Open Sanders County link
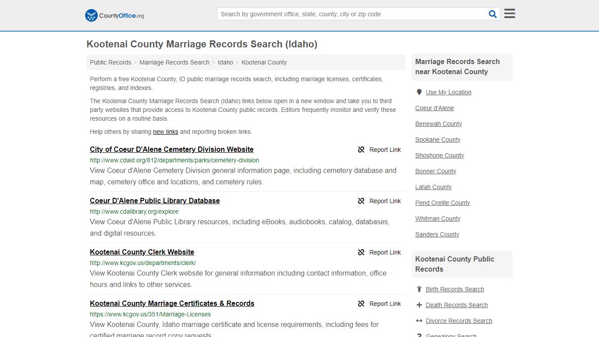Screen dimensions: 599x337 click(x=437, y=234)
